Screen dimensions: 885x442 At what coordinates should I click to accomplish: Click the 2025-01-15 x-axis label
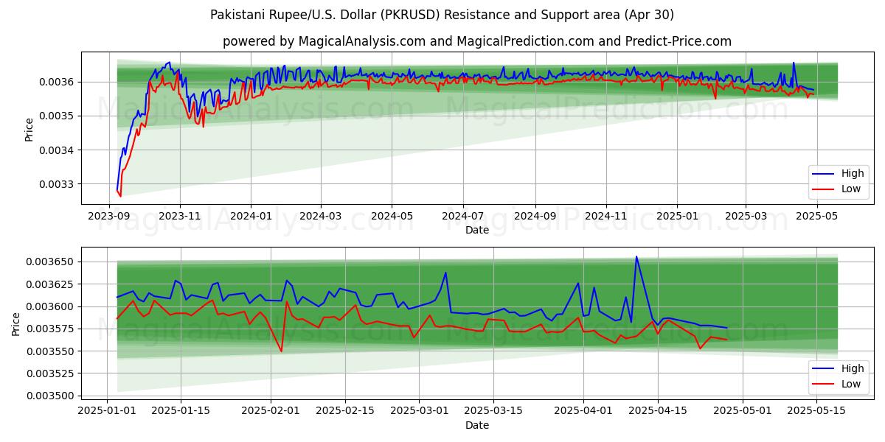(x=181, y=411)
